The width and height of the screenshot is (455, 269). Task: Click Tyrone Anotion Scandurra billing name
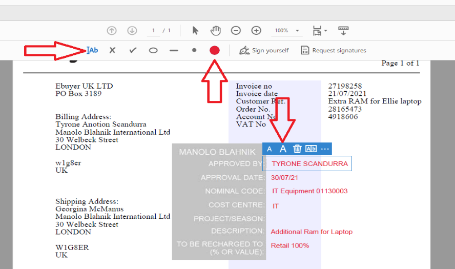[101, 124]
